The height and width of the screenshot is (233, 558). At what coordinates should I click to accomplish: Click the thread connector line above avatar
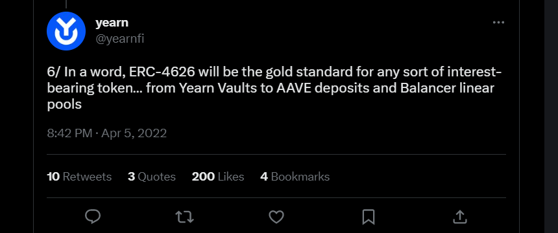click(66, 4)
